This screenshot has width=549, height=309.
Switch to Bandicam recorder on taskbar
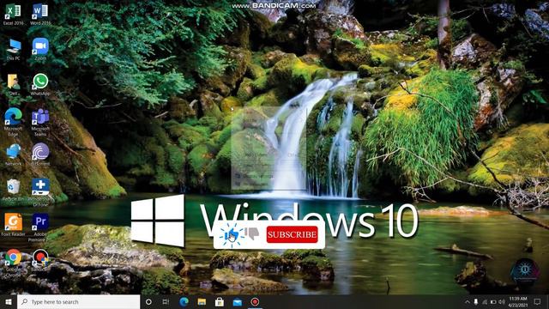256,301
